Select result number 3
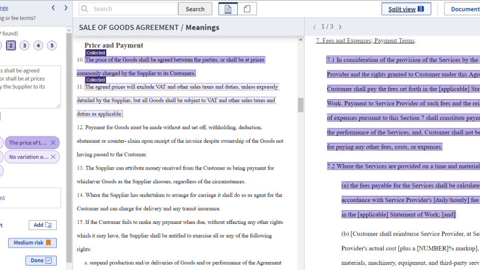This screenshot has width=480, height=270. [24, 46]
